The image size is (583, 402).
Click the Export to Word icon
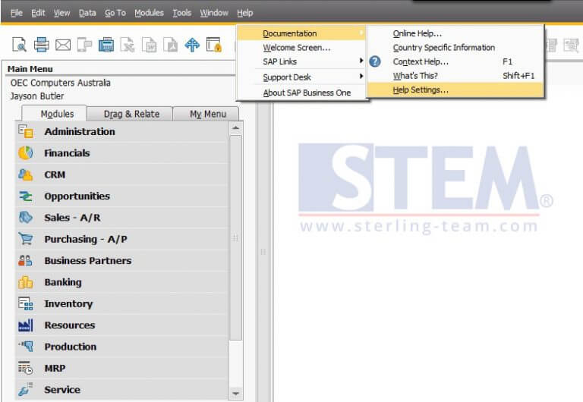tap(149, 45)
